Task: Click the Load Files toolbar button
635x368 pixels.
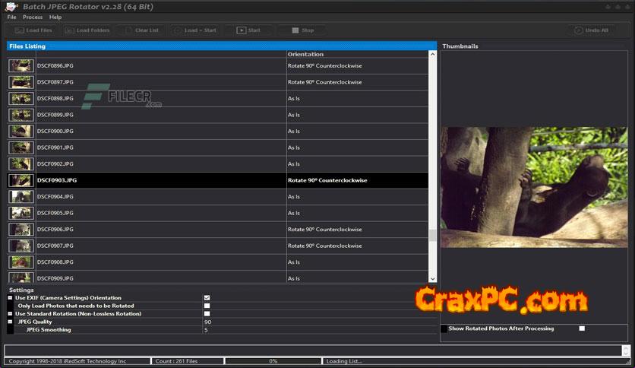Action: click(x=33, y=30)
